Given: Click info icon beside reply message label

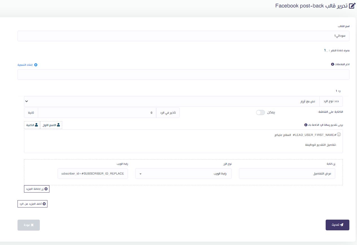Looking at the screenshot, I should 306,125.
